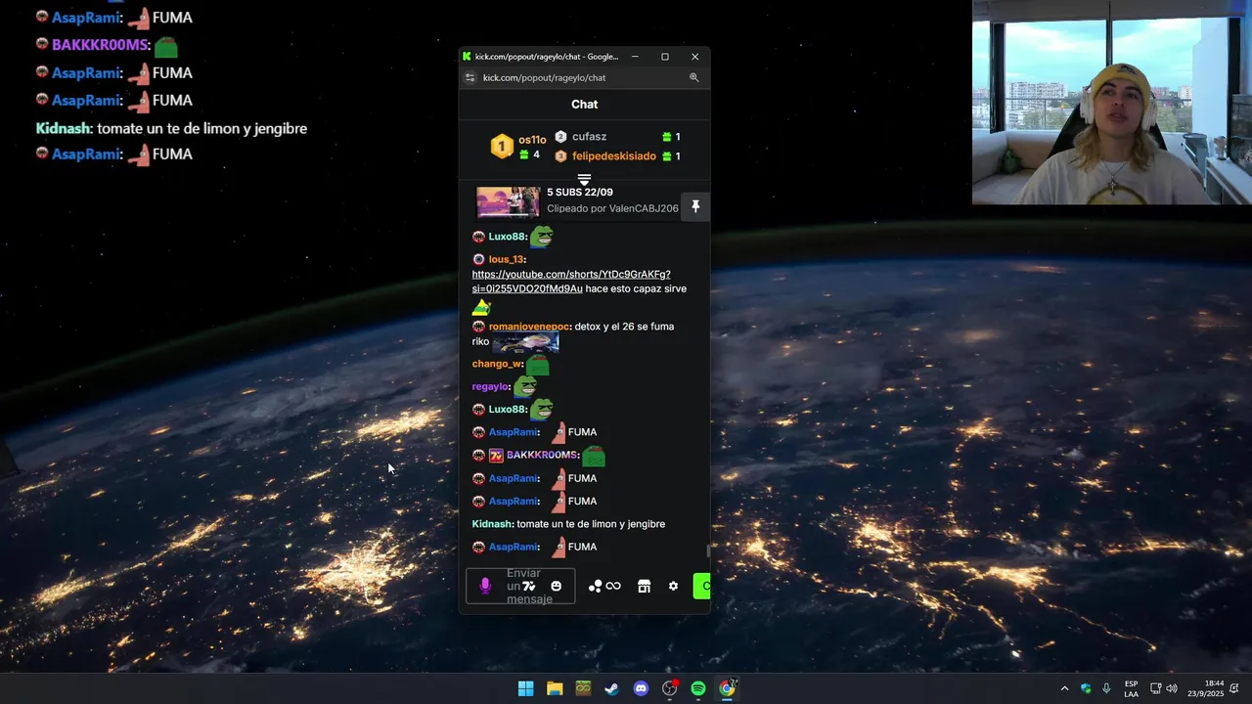Click the 'Clipeado por ValenCABJ206' text
Image resolution: width=1252 pixels, height=704 pixels.
pos(612,208)
